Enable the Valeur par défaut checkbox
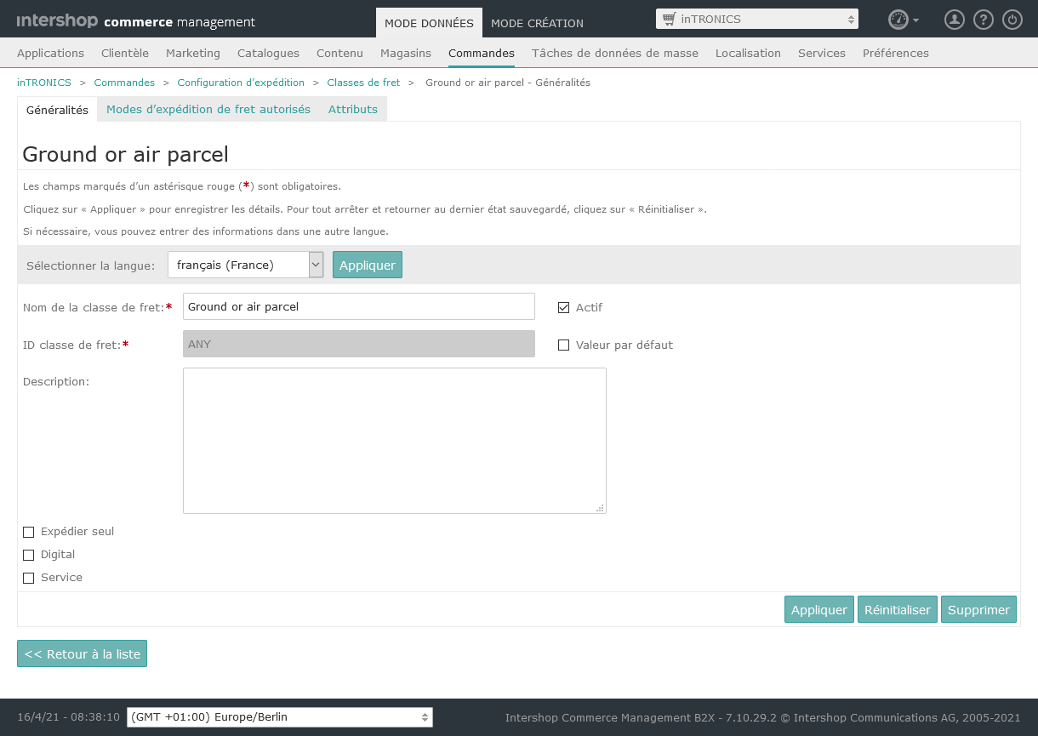Viewport: 1038px width, 736px height. tap(563, 345)
